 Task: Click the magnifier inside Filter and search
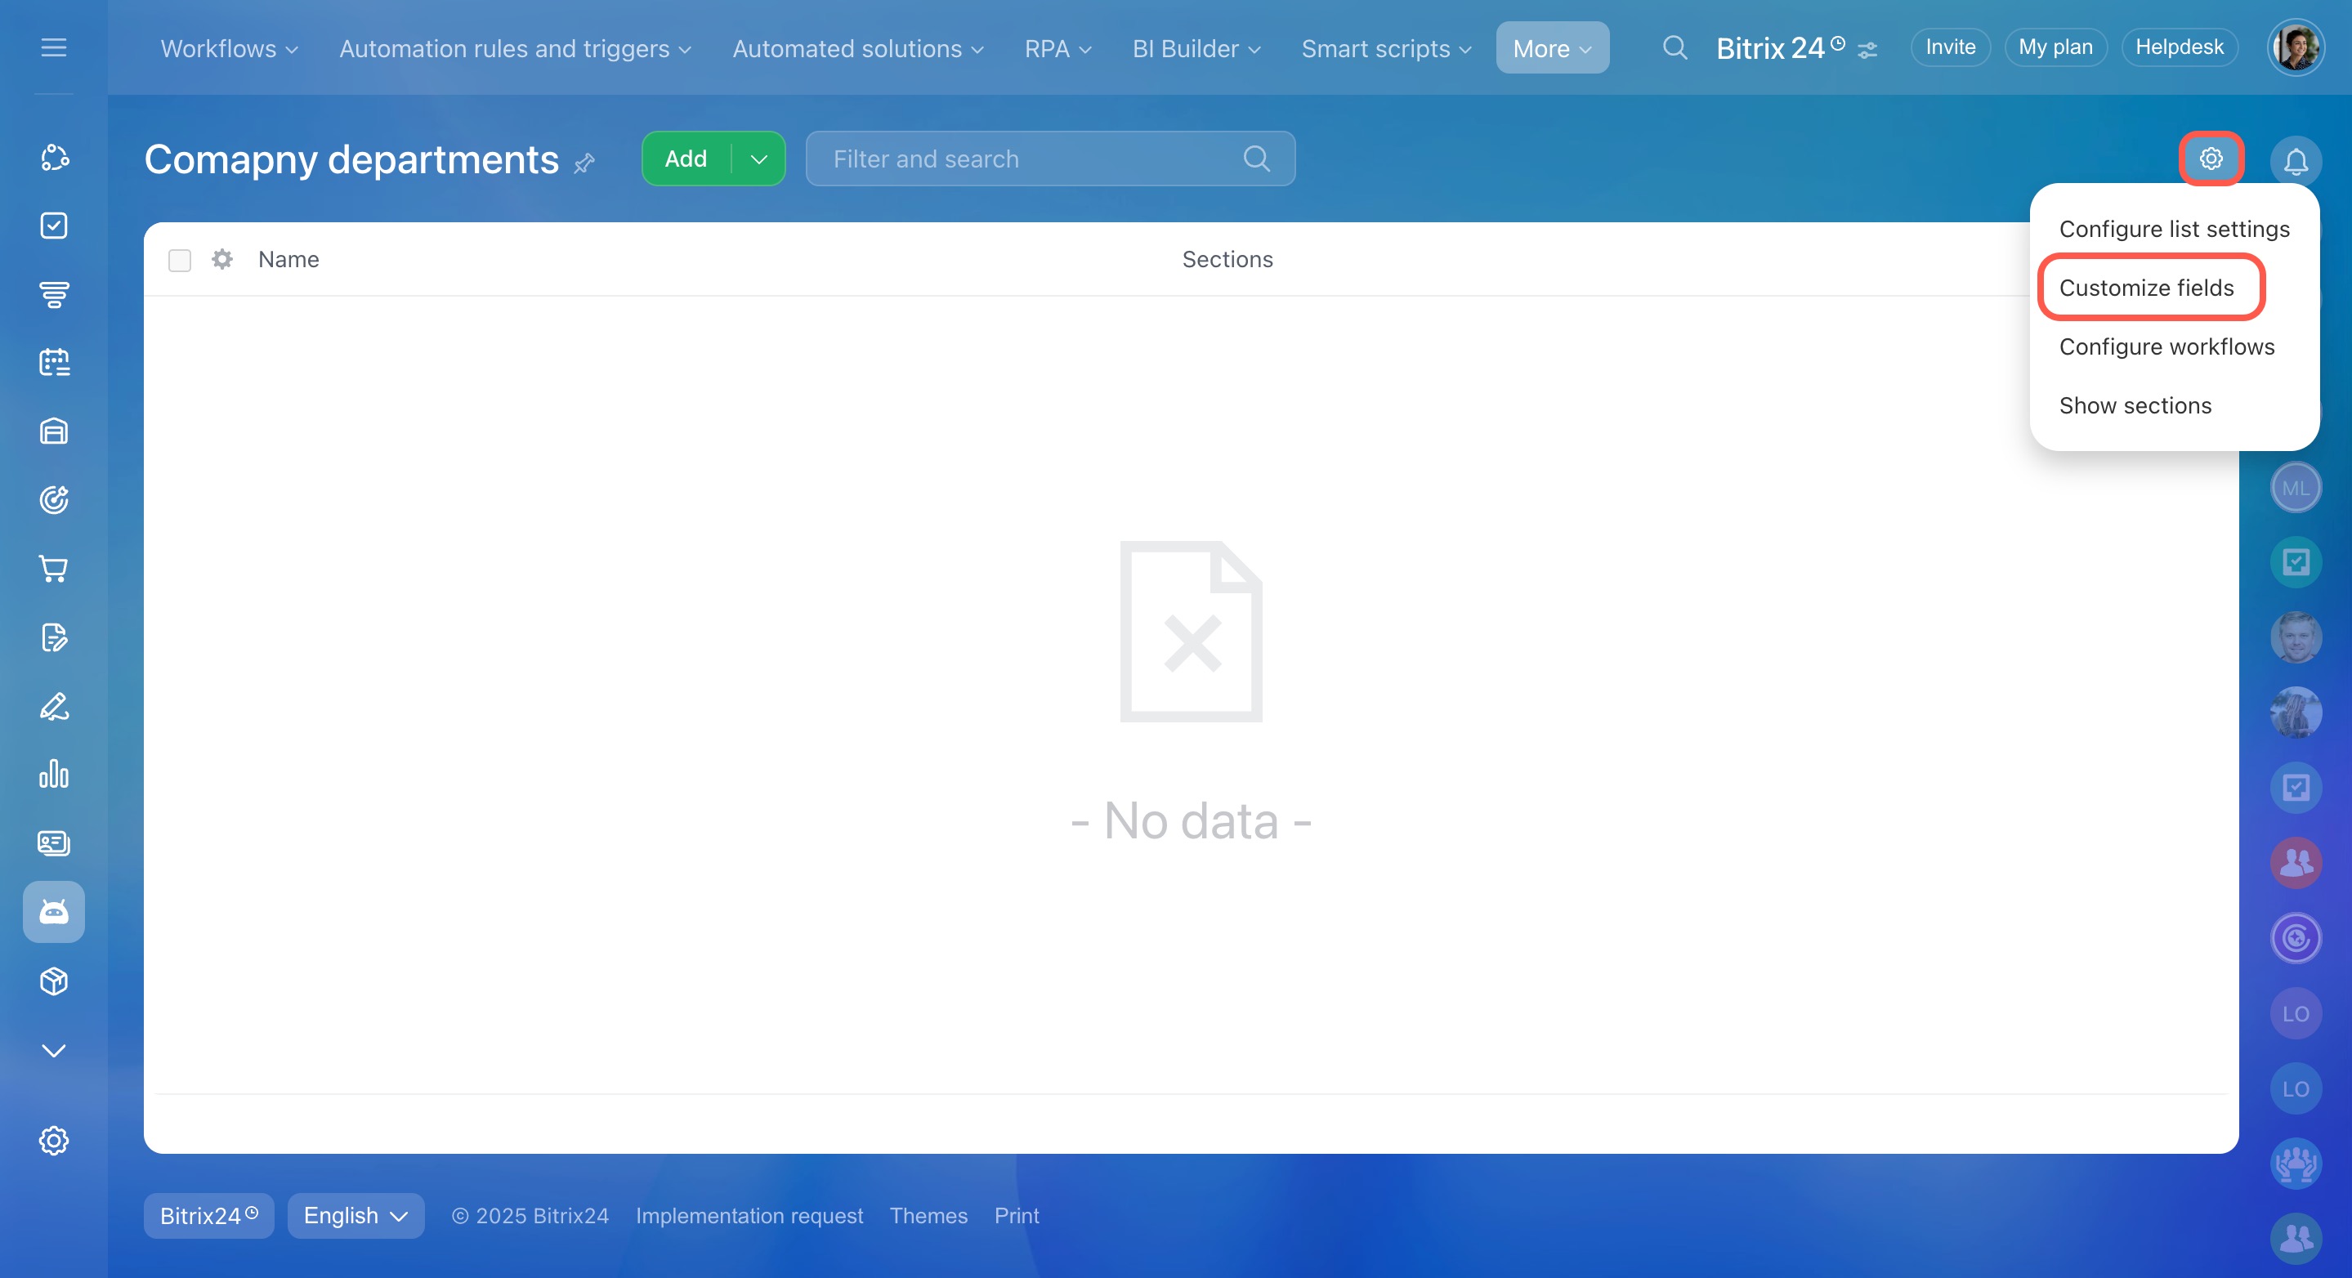click(x=1256, y=159)
